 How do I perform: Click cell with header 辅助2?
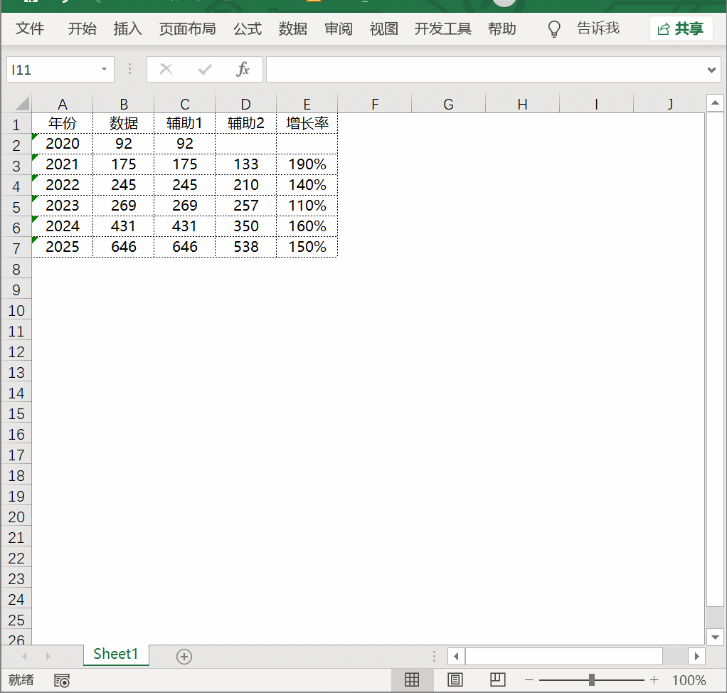coord(245,123)
